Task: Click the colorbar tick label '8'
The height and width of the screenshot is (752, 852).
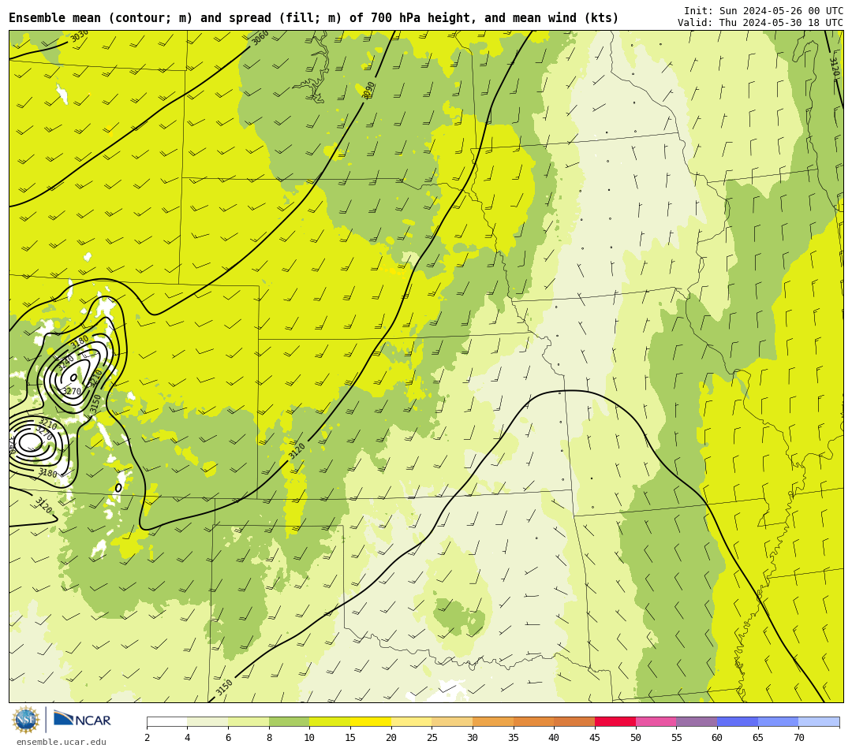Action: click(x=269, y=737)
